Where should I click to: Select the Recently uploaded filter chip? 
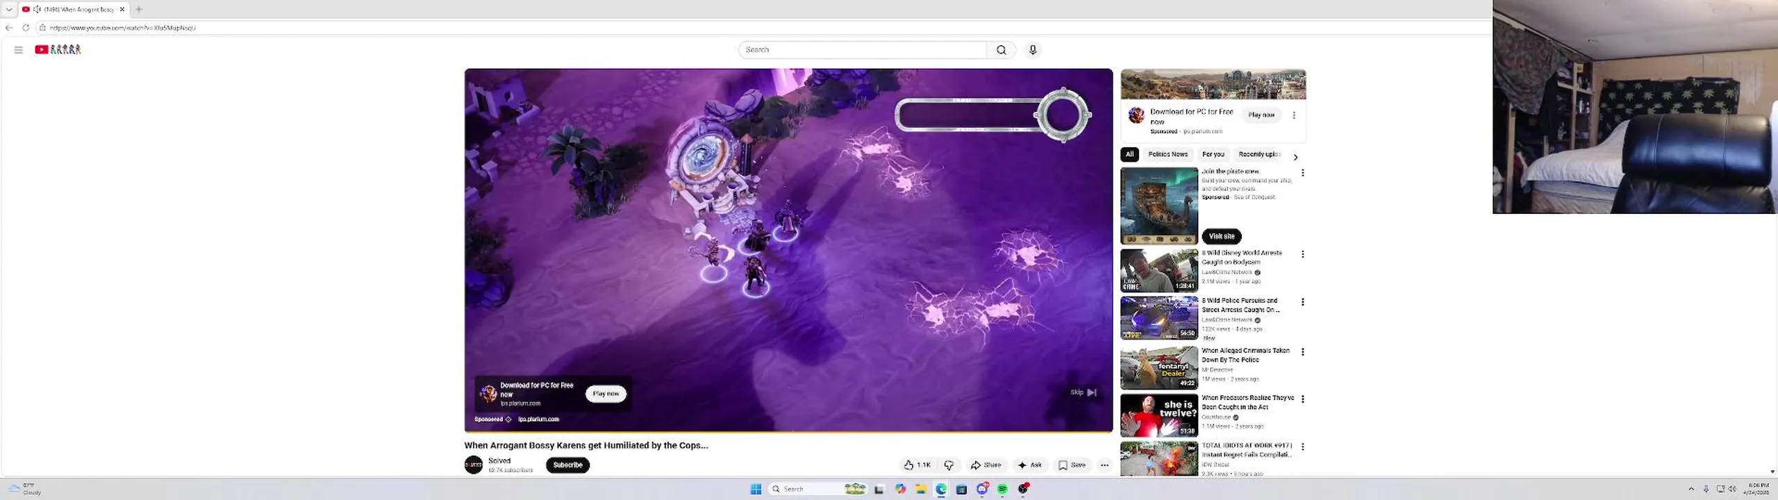[x=1258, y=154]
